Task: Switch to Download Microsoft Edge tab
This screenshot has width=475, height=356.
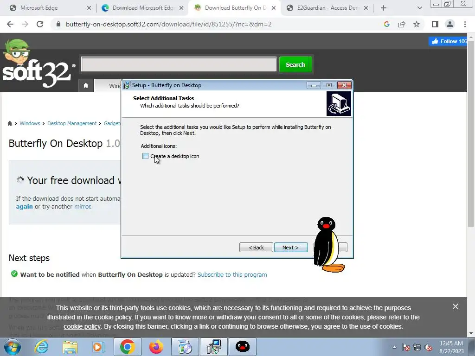Action: tap(143, 8)
